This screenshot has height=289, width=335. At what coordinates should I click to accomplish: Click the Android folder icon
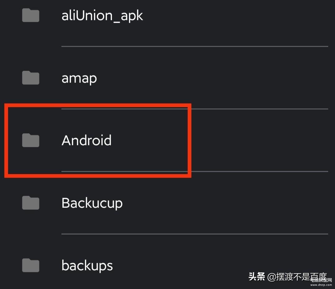[x=30, y=140]
